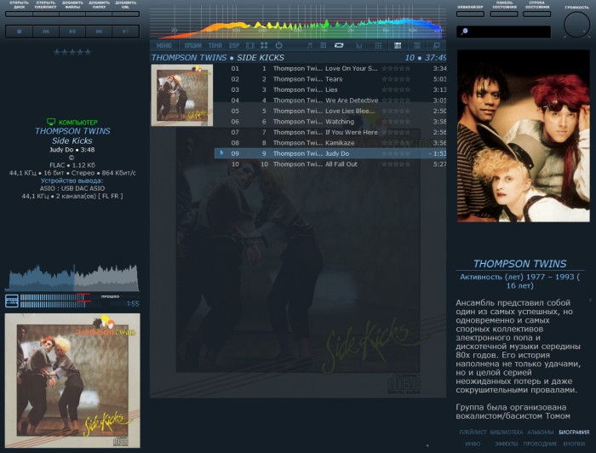Skip to the next track

pyautogui.click(x=99, y=32)
